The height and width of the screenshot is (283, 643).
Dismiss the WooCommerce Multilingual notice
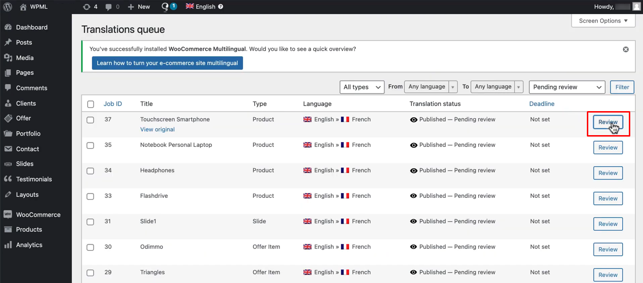626,49
